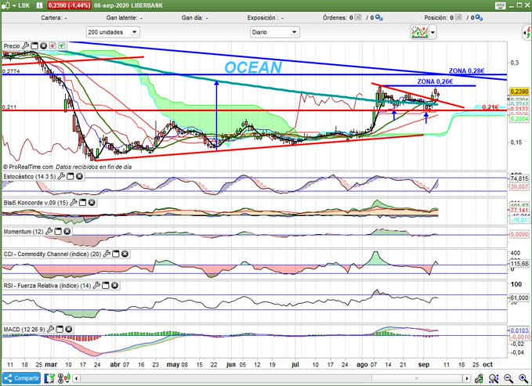Click the yellow 0,2380 current price tag
The width and height of the screenshot is (532, 386).
(519, 92)
